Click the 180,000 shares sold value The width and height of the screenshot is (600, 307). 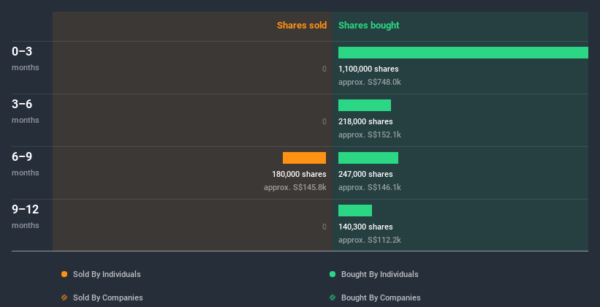coord(299,174)
